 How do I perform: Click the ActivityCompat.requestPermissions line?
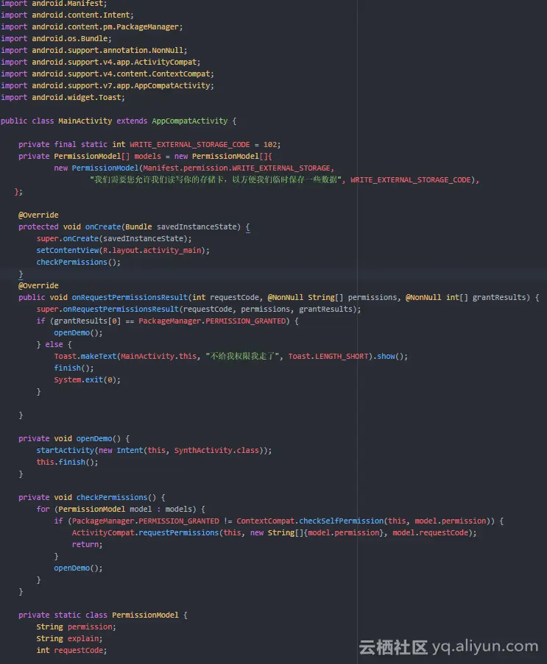(275, 532)
